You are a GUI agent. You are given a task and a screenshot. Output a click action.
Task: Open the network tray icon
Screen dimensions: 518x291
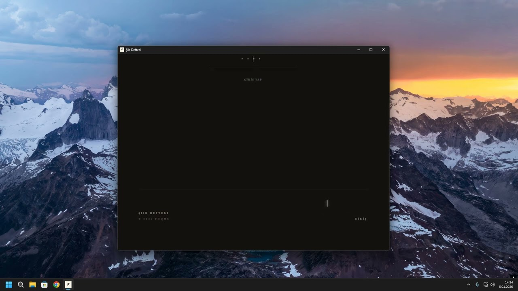click(485, 285)
